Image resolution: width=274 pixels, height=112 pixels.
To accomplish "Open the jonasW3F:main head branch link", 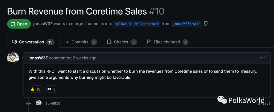I will point(187,24).
